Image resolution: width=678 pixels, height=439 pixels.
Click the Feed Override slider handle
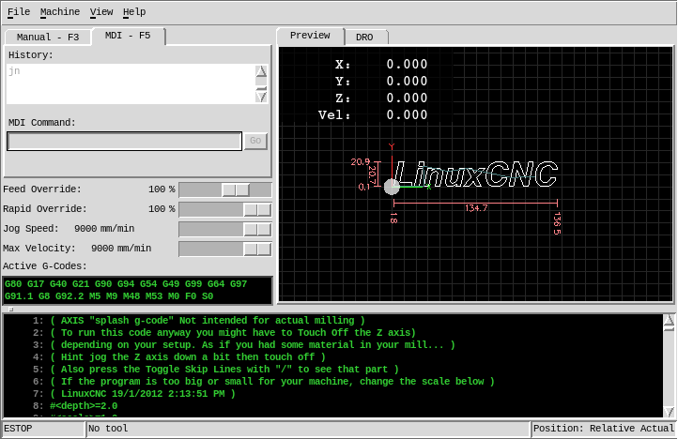click(x=236, y=189)
